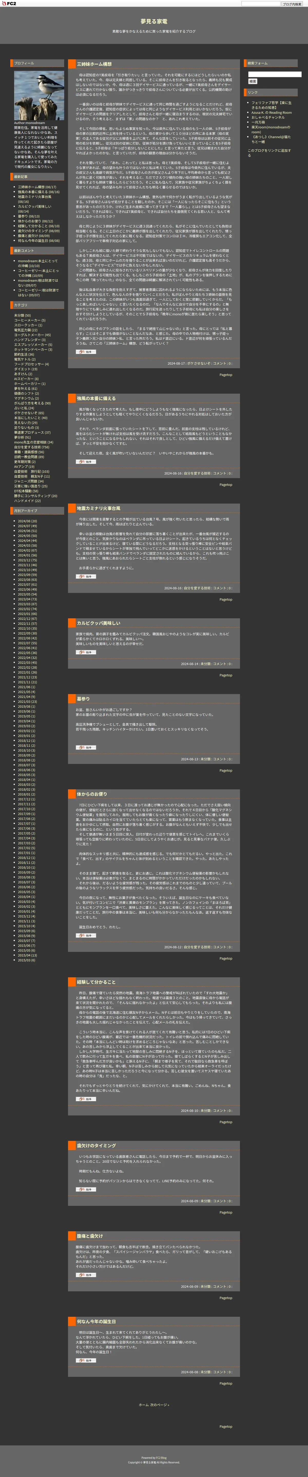Open monthly archive 2024/08 (20)

(27, 521)
